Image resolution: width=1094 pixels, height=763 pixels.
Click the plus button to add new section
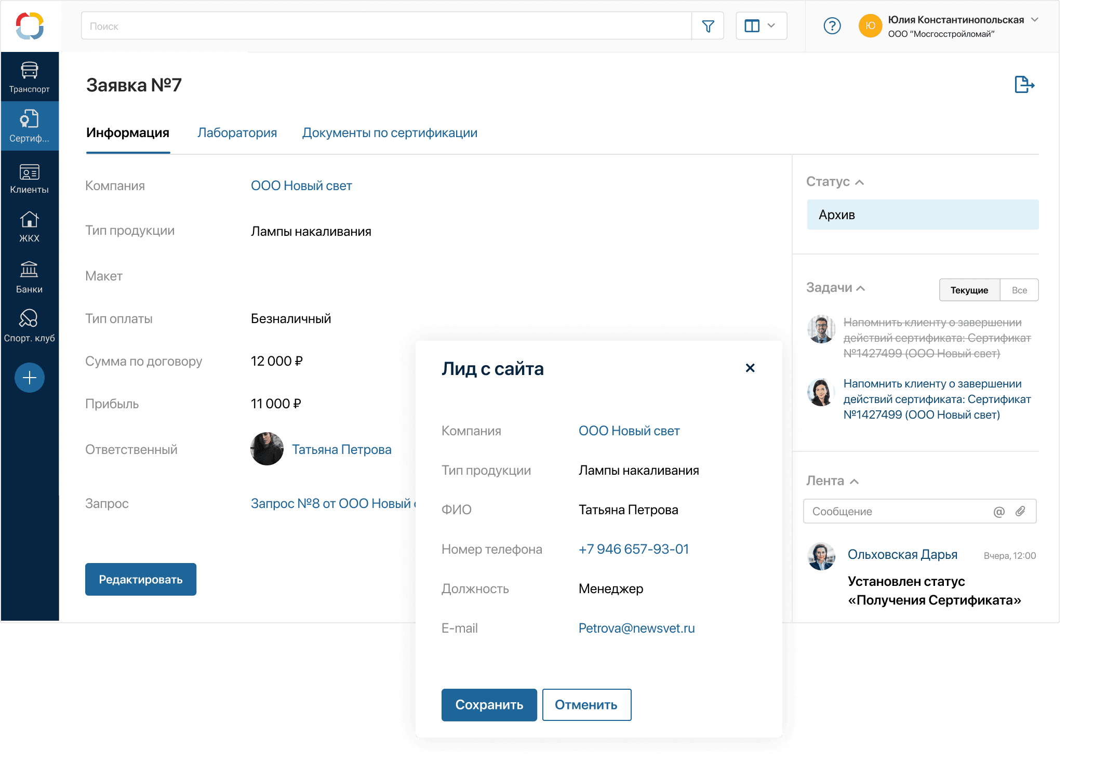[x=30, y=378]
